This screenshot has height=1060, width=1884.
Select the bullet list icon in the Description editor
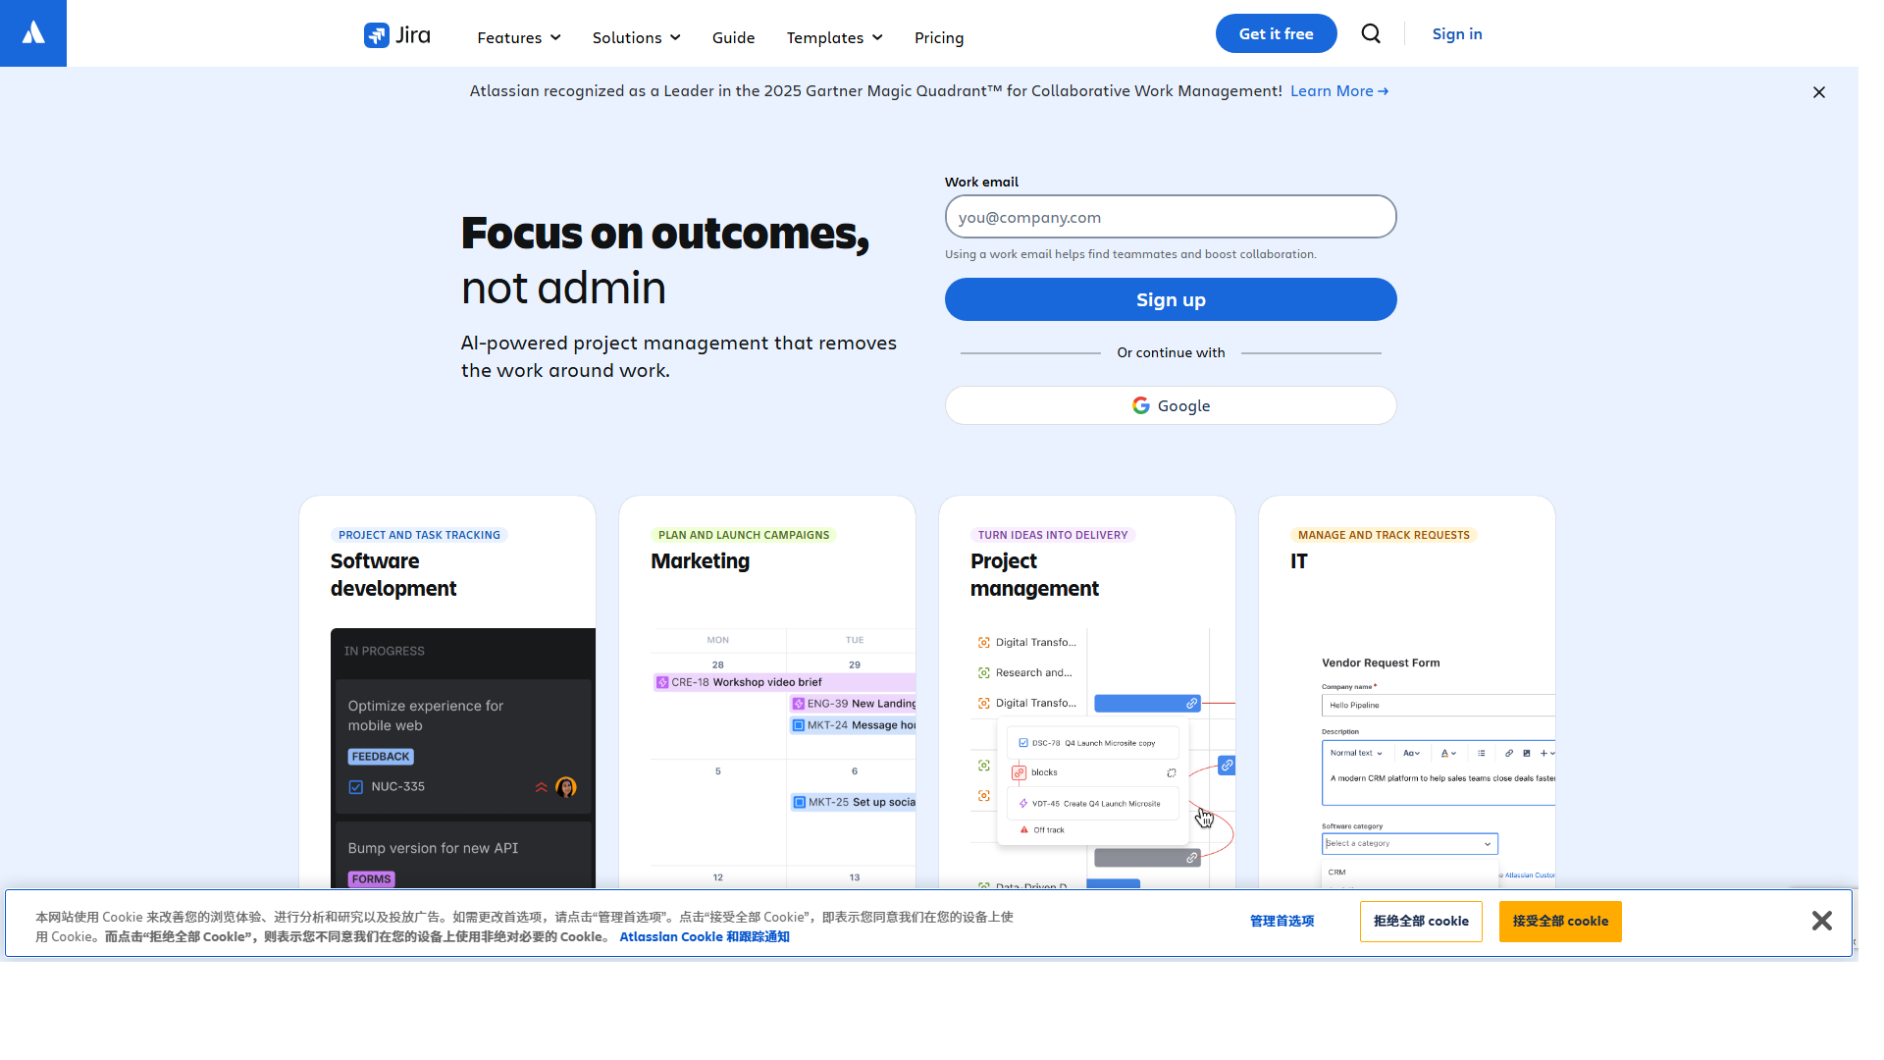(1482, 753)
